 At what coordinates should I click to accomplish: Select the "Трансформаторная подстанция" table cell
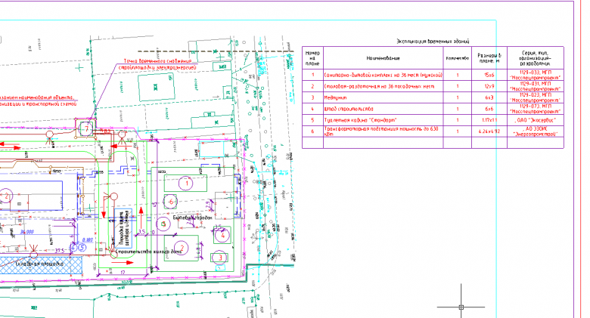pos(381,131)
